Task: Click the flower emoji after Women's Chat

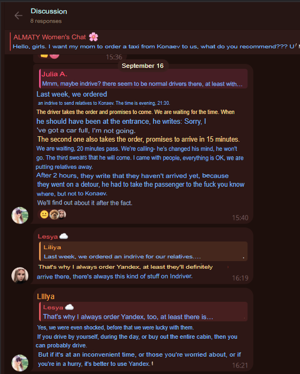Action: [93, 37]
